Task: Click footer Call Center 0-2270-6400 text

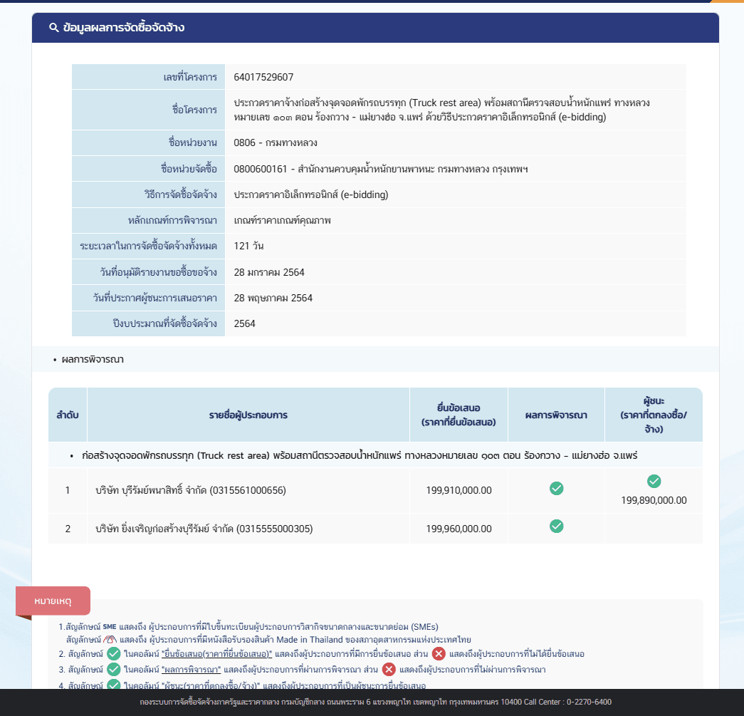Action: click(567, 702)
